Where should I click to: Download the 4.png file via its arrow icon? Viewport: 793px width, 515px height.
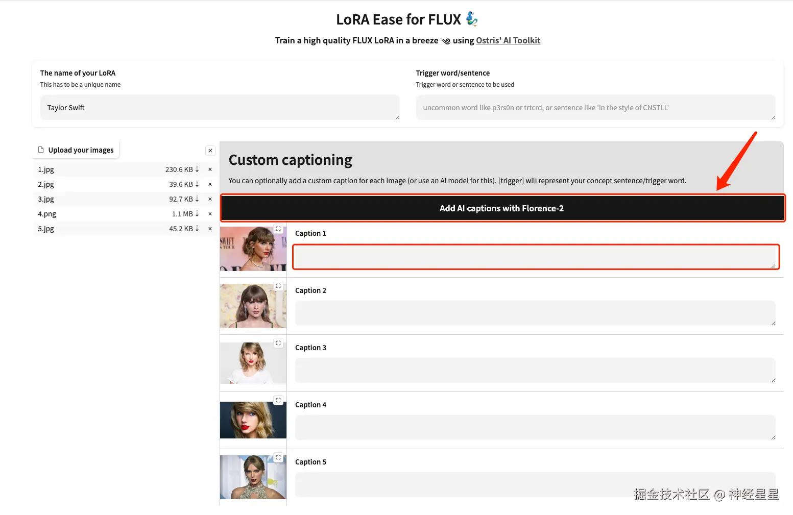coord(197,214)
